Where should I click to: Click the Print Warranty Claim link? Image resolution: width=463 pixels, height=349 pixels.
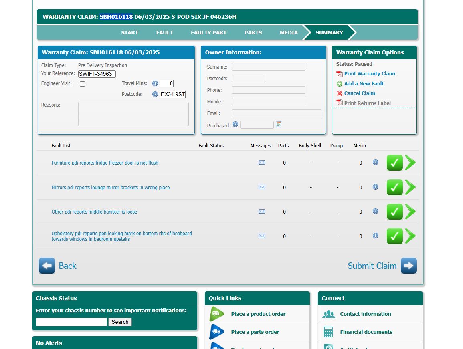coord(369,73)
